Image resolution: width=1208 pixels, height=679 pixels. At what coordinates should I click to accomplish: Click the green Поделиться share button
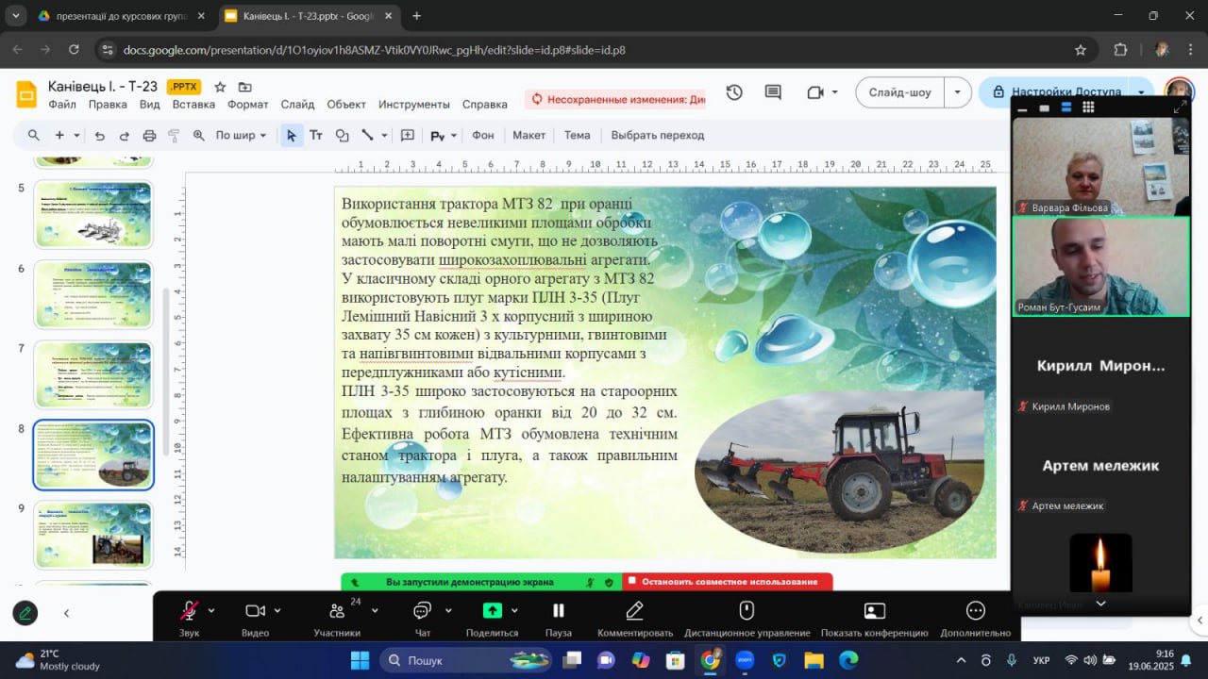(x=492, y=617)
